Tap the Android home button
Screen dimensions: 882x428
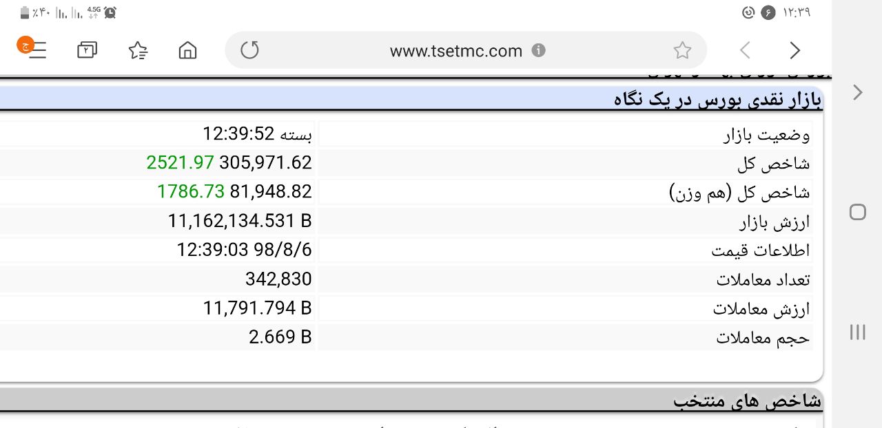(x=858, y=212)
